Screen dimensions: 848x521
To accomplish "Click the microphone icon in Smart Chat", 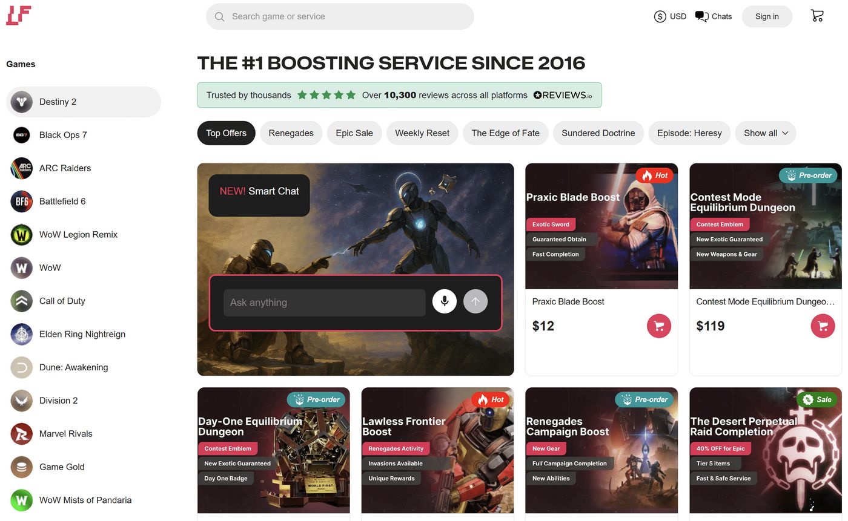I will pos(444,301).
